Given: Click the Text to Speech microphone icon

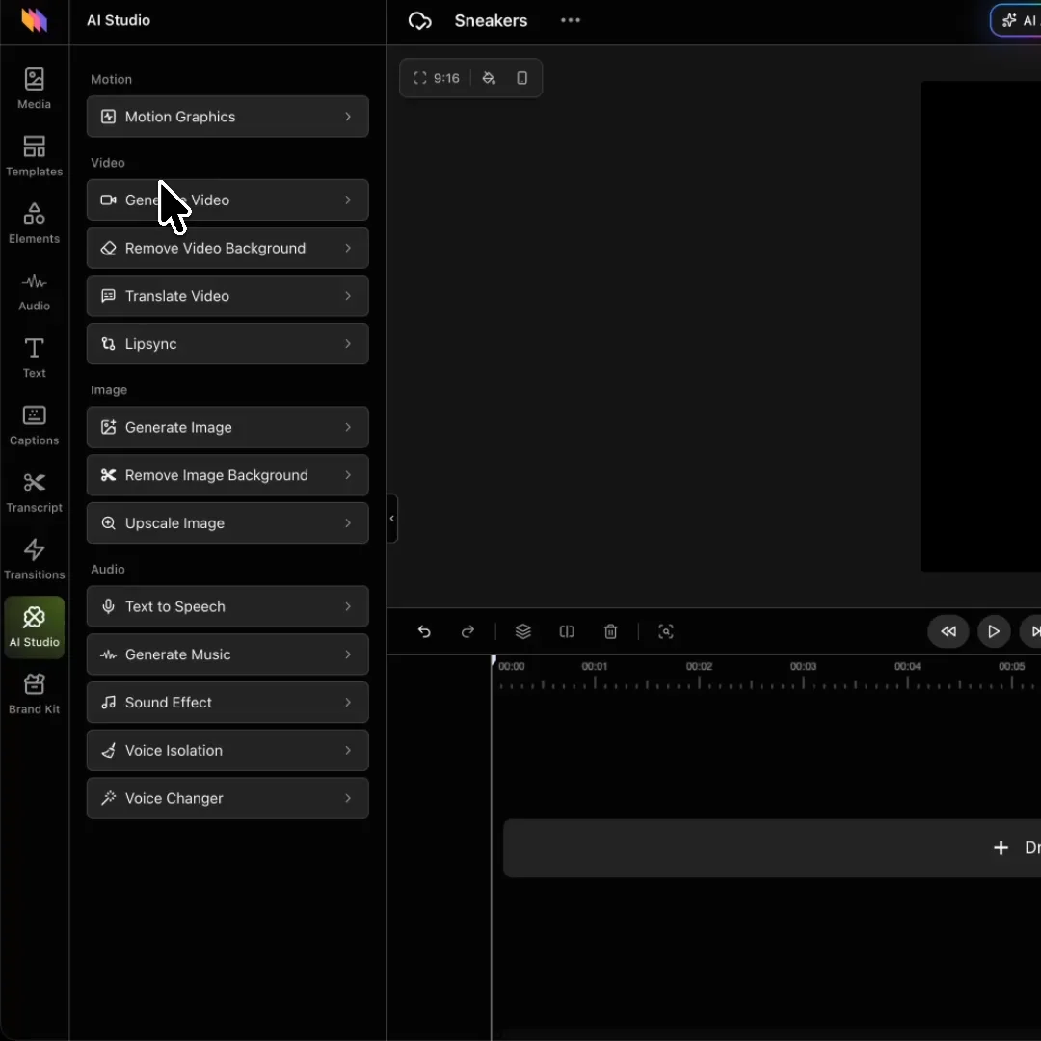Looking at the screenshot, I should coord(108,607).
